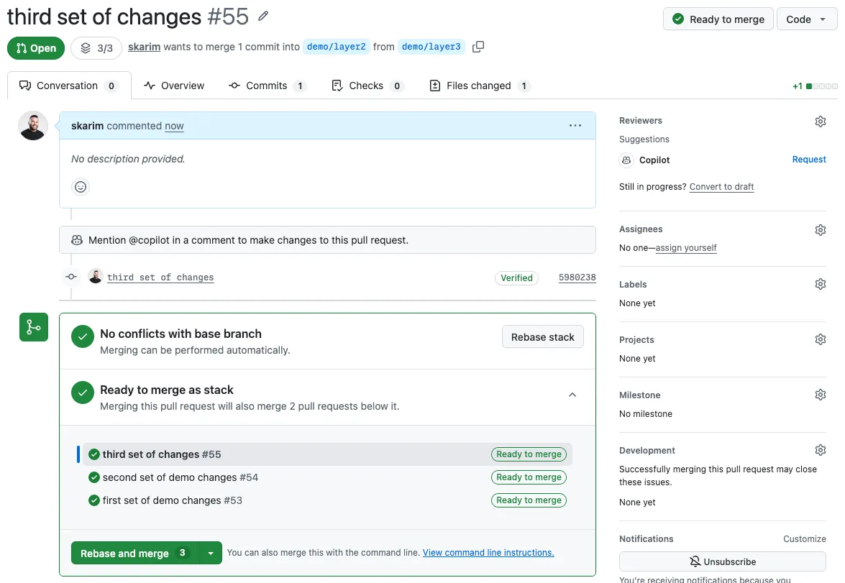The height and width of the screenshot is (583, 845).
Task: Open commit 5980238
Action: click(577, 277)
